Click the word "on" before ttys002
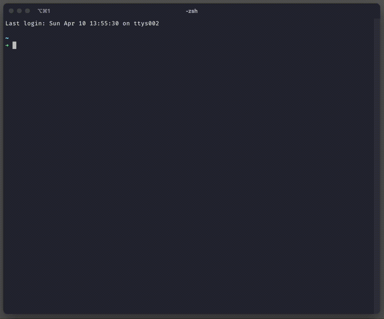Viewport: 384px width, 319px height. (x=126, y=23)
